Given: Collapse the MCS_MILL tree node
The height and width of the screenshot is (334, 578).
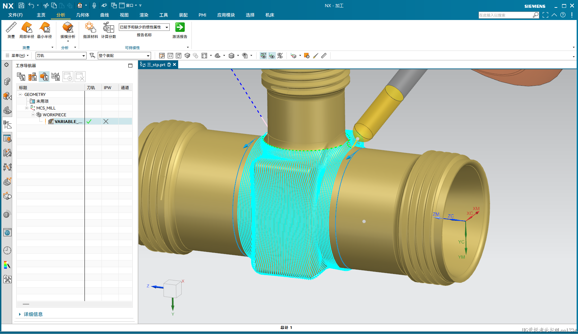Looking at the screenshot, I should pyautogui.click(x=27, y=108).
